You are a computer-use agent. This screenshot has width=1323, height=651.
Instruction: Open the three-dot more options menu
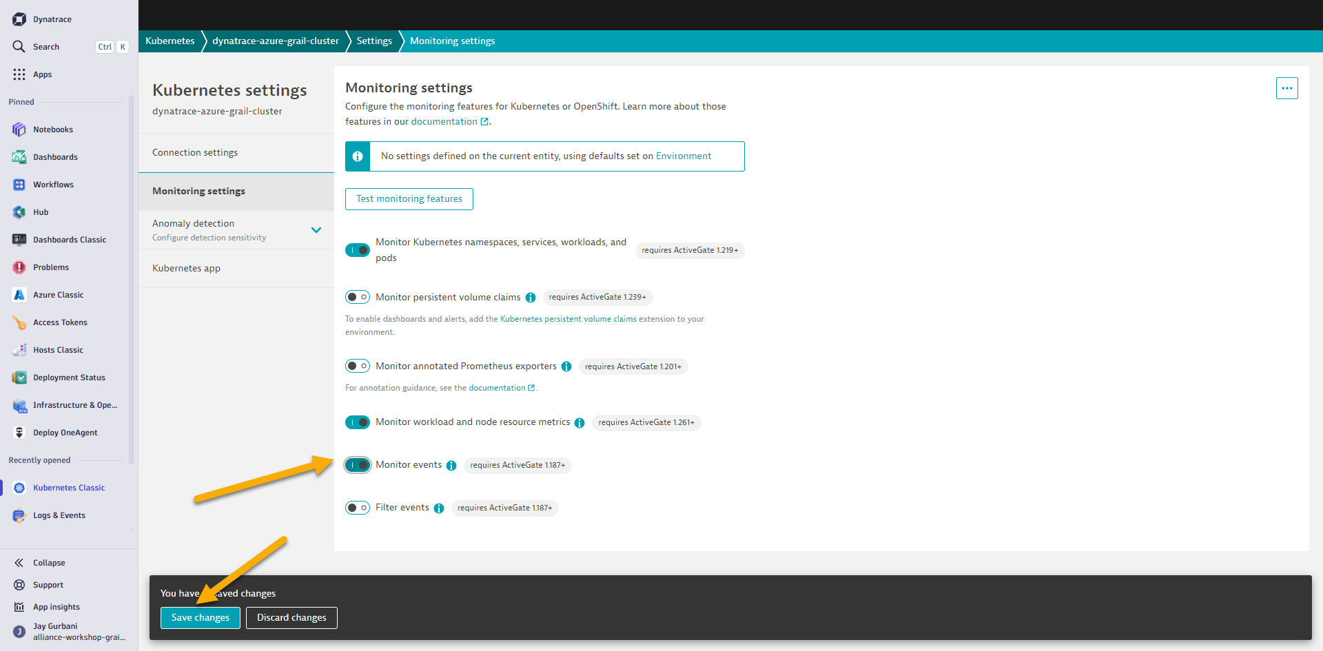point(1286,88)
